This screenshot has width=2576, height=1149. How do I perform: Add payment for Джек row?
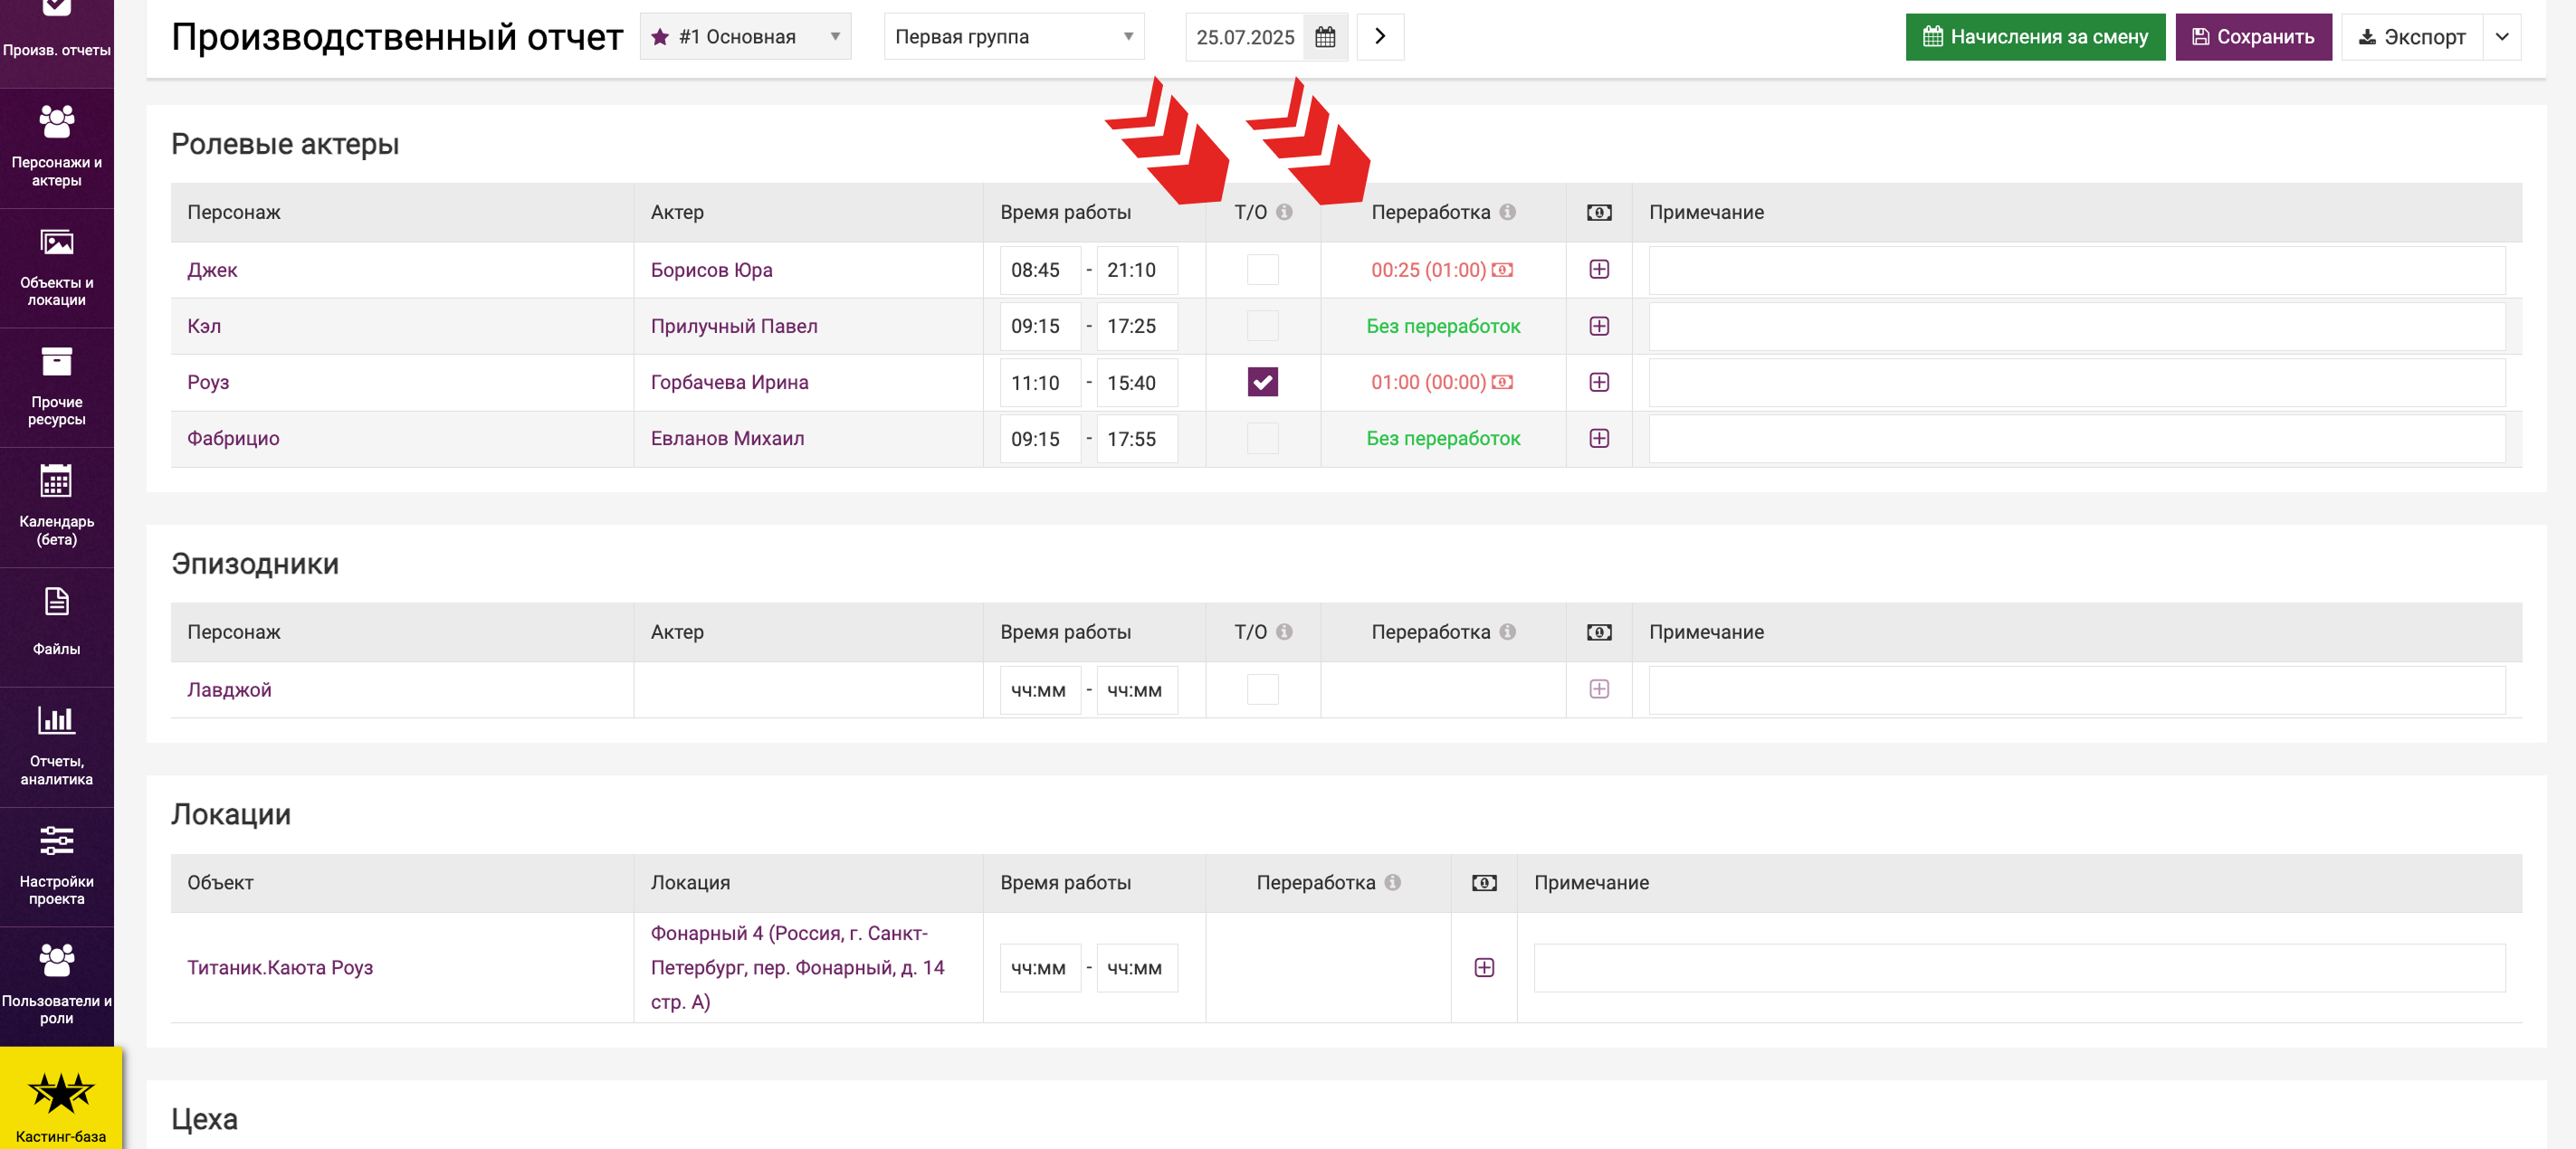point(1599,270)
